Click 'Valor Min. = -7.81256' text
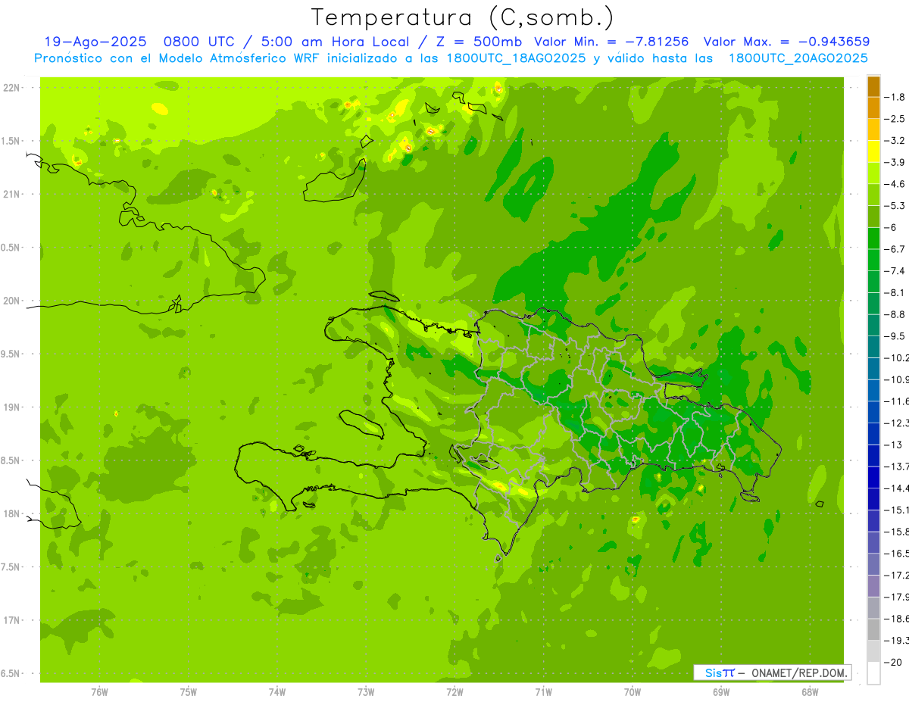Viewport: 909px width, 702px height. click(x=611, y=42)
